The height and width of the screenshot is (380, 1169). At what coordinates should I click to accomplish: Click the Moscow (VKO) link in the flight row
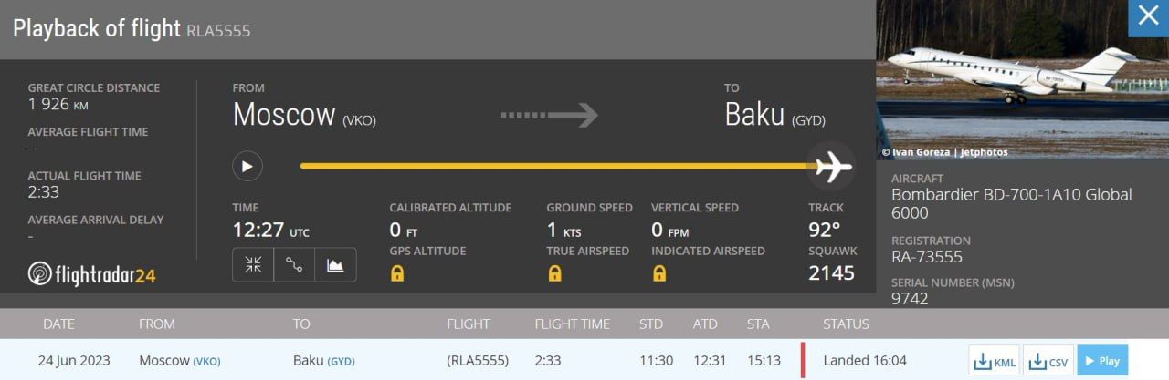tap(179, 361)
